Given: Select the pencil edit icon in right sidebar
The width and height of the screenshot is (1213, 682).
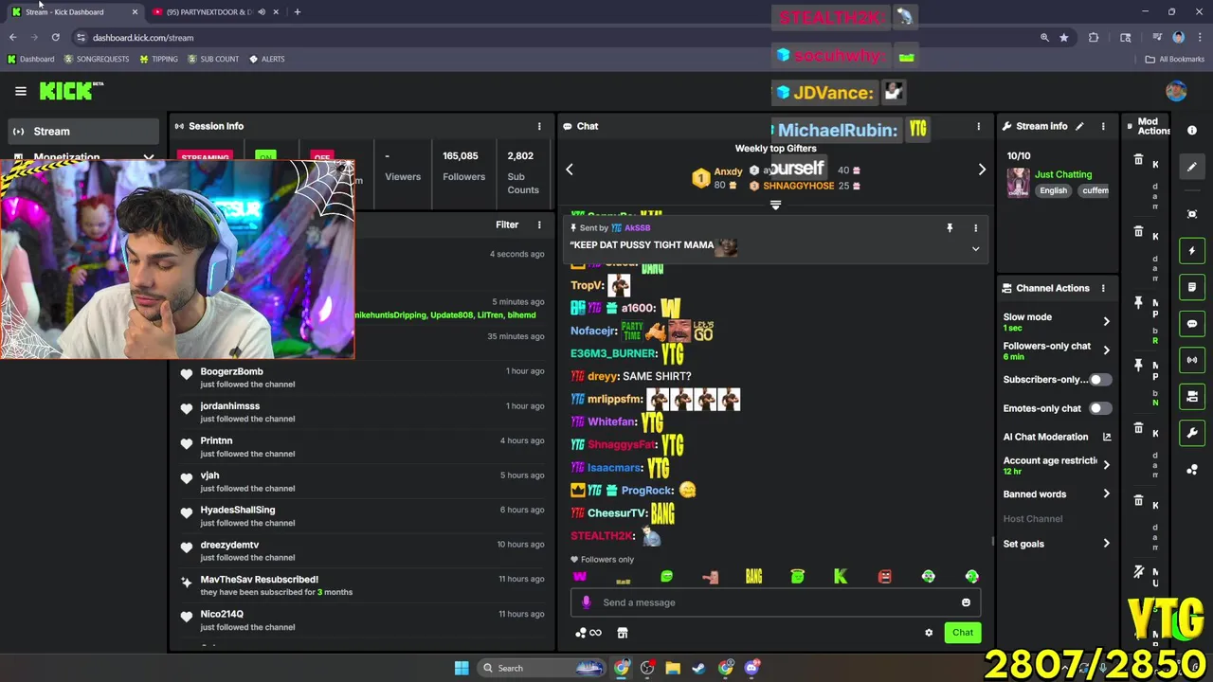Looking at the screenshot, I should (x=1192, y=167).
